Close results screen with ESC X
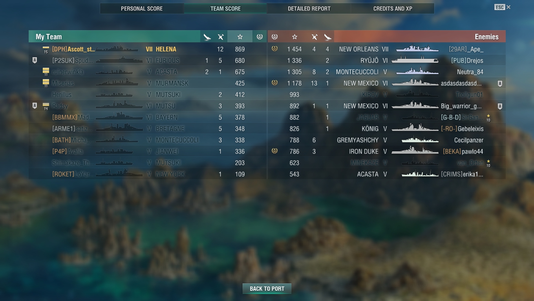This screenshot has width=534, height=301. tap(503, 7)
